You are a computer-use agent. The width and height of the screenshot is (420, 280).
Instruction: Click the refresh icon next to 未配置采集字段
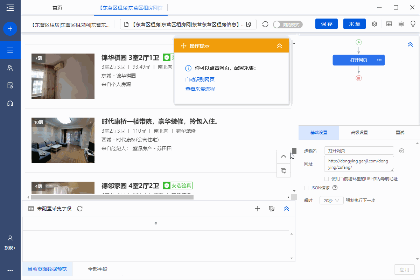coord(80,209)
